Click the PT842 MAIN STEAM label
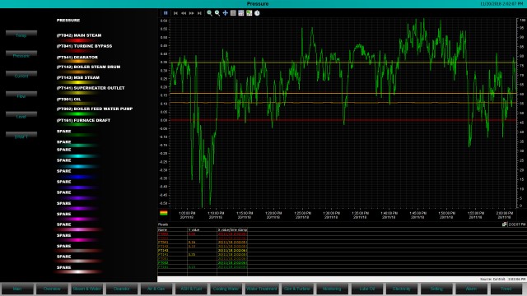This screenshot has height=296, width=527. point(79,35)
